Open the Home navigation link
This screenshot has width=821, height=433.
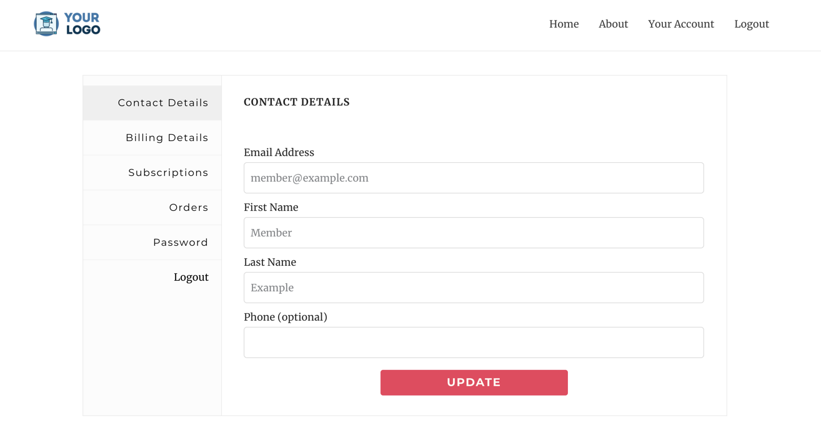coord(564,24)
